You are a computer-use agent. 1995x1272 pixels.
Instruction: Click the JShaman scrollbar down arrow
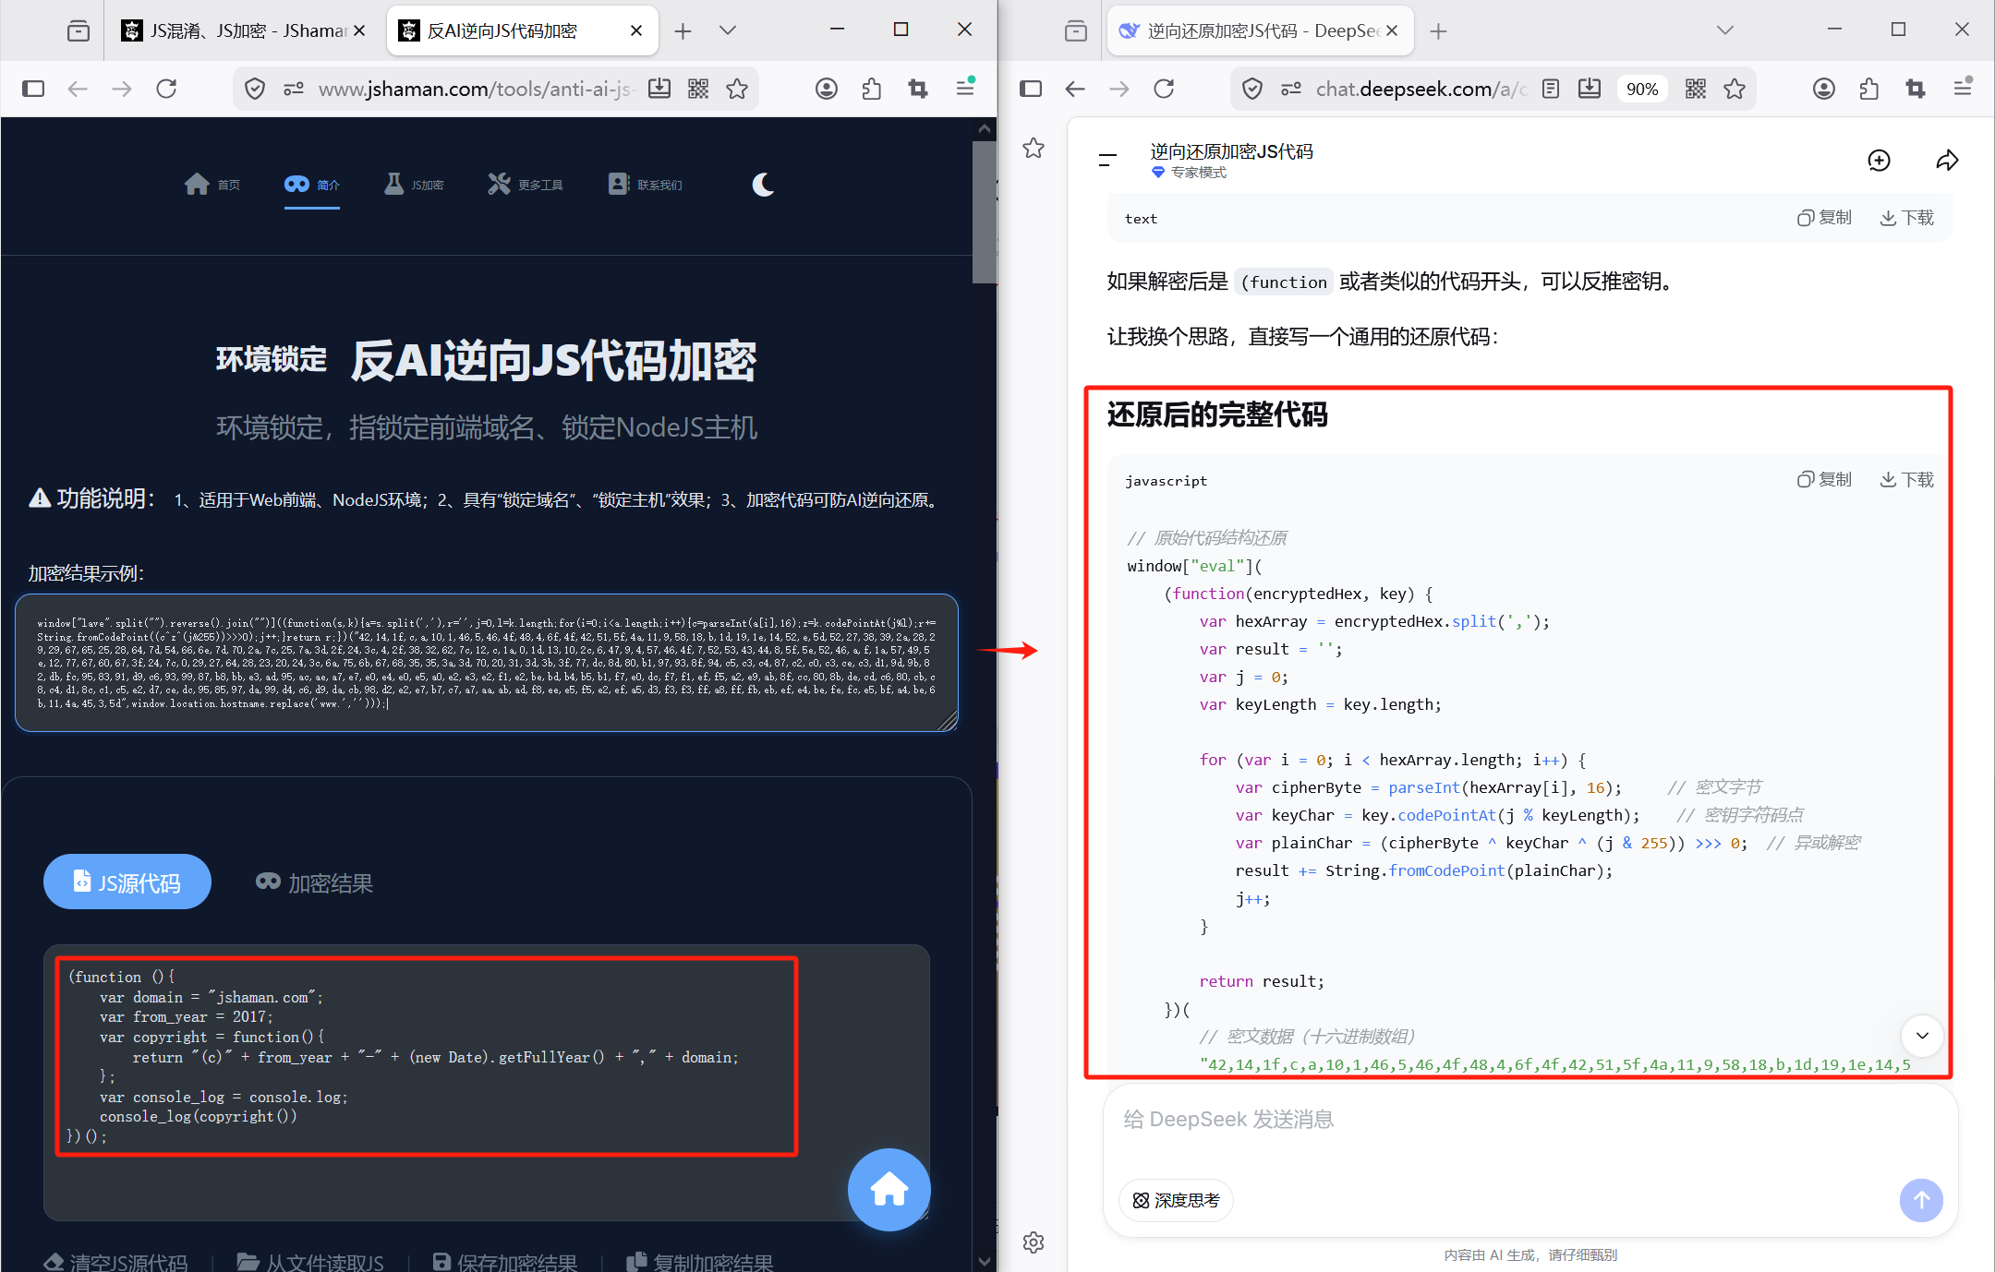pos(985,1261)
